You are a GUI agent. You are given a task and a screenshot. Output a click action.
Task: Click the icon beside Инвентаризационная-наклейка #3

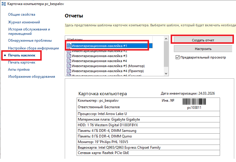tap(69, 56)
